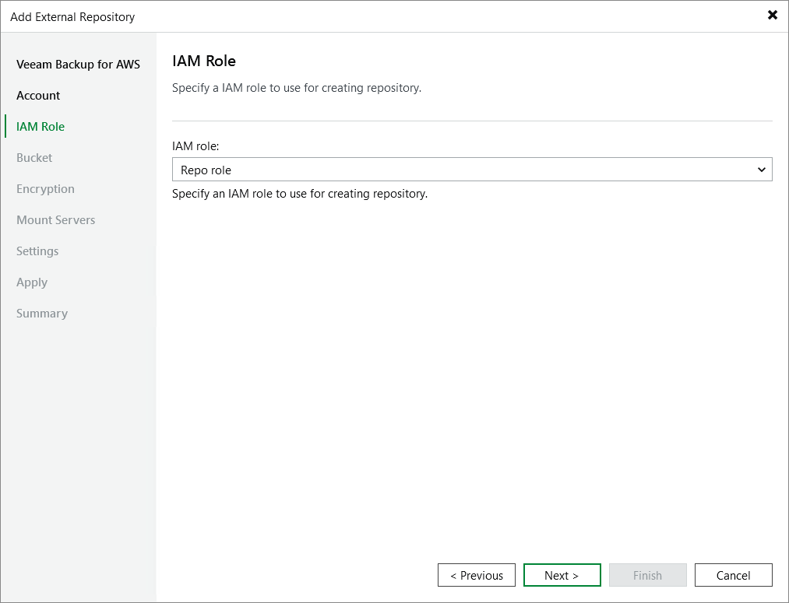Close the Add External Repository dialog
The image size is (789, 603).
pyautogui.click(x=773, y=15)
